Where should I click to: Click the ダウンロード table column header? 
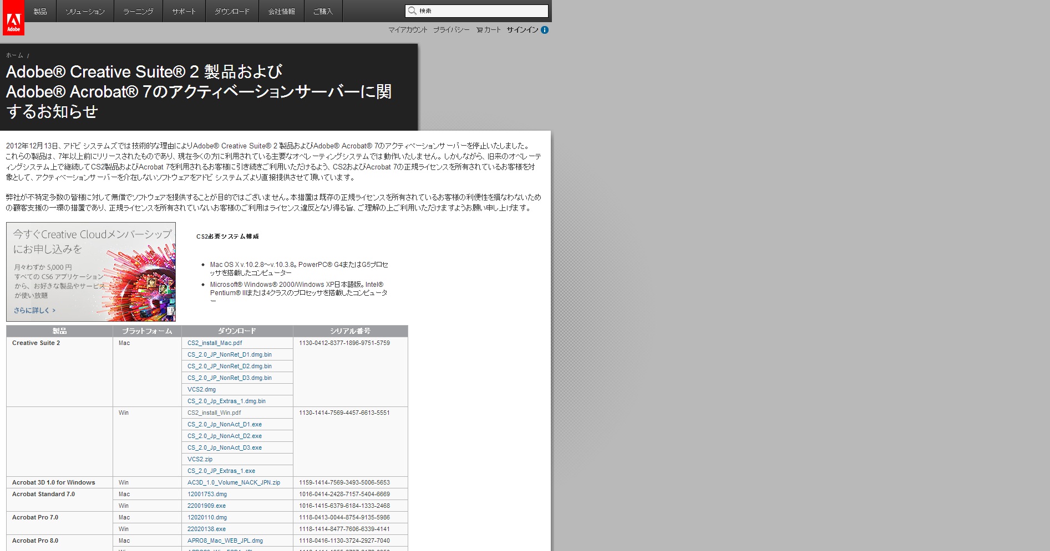pos(237,331)
